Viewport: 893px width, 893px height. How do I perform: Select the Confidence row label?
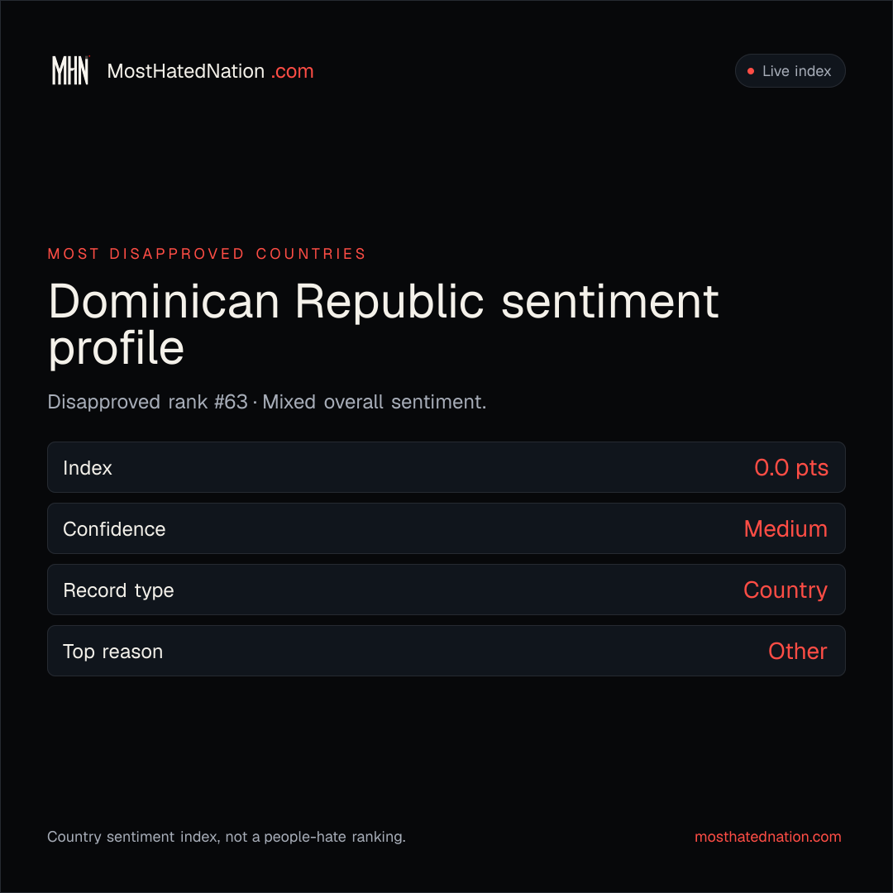pyautogui.click(x=114, y=529)
